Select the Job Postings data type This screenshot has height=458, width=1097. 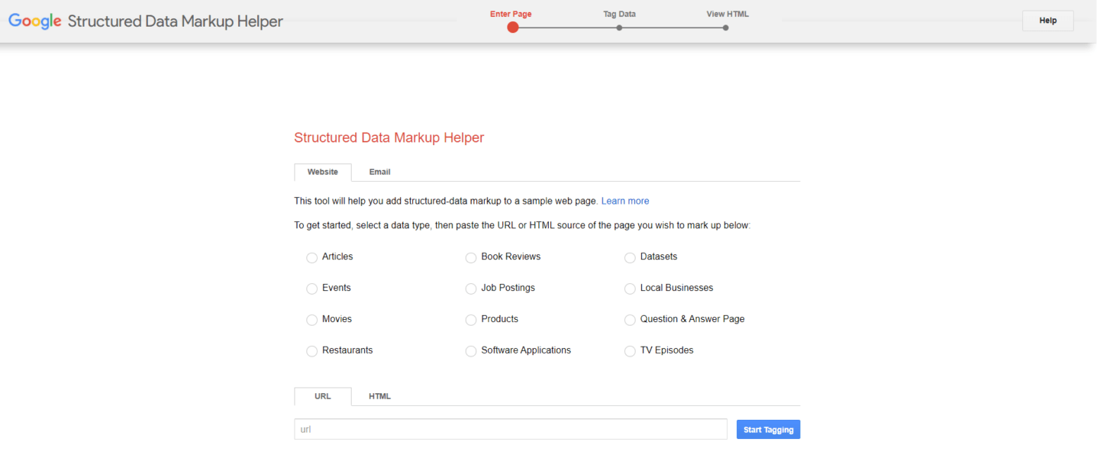(470, 289)
